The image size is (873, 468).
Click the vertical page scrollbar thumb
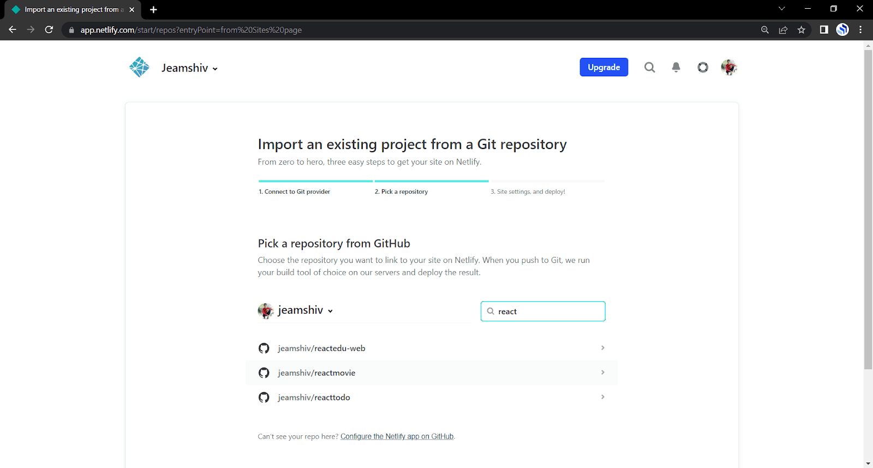coord(868,210)
